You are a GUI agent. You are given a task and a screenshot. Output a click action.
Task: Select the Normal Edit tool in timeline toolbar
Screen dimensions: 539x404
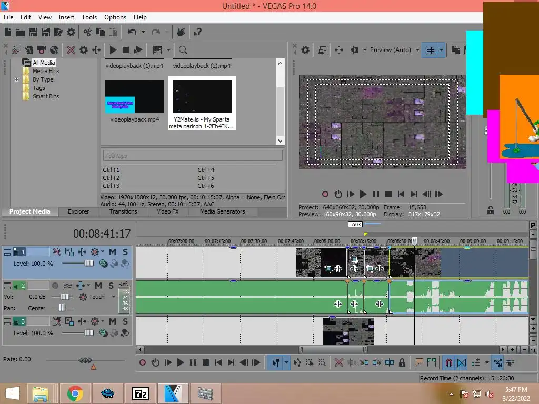(276, 363)
